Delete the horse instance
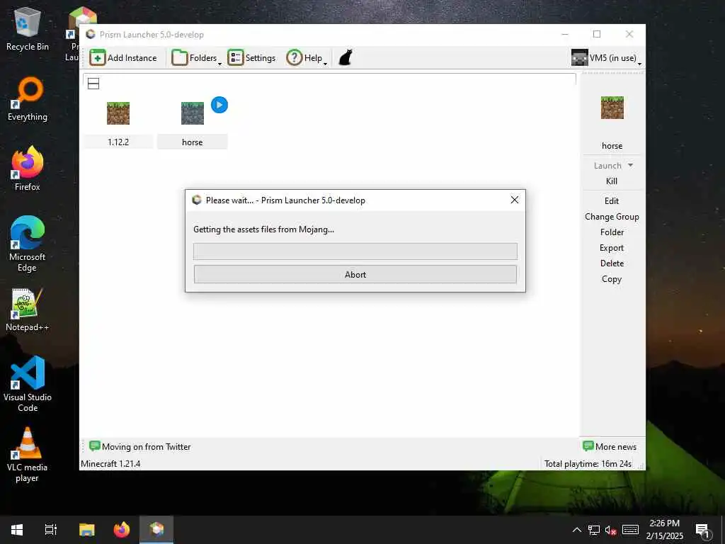The width and height of the screenshot is (725, 544). click(x=612, y=263)
